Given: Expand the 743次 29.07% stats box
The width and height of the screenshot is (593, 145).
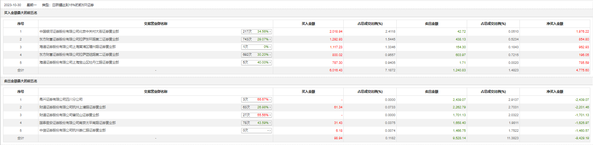Looking at the screenshot, I should click(x=257, y=39).
